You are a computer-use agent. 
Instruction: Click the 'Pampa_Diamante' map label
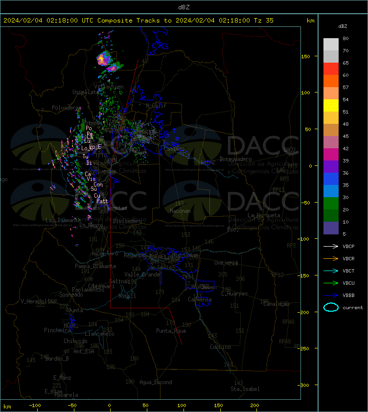click(95, 266)
